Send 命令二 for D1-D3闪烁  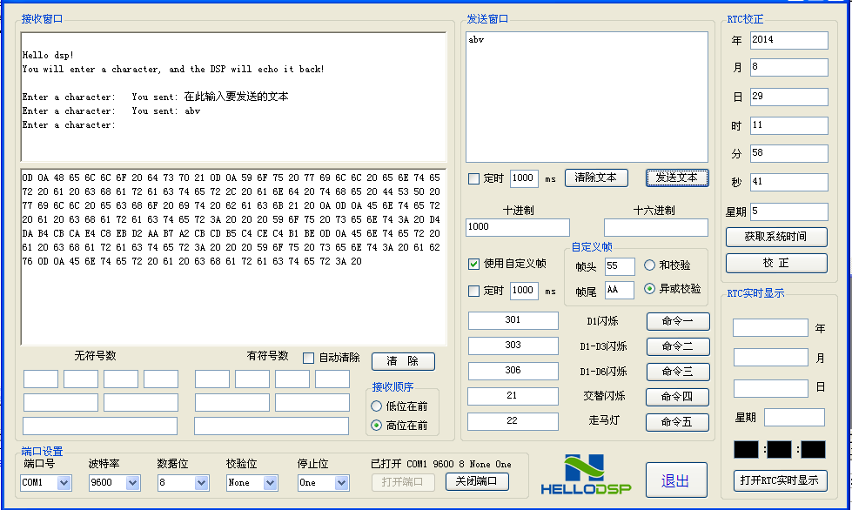coord(678,346)
